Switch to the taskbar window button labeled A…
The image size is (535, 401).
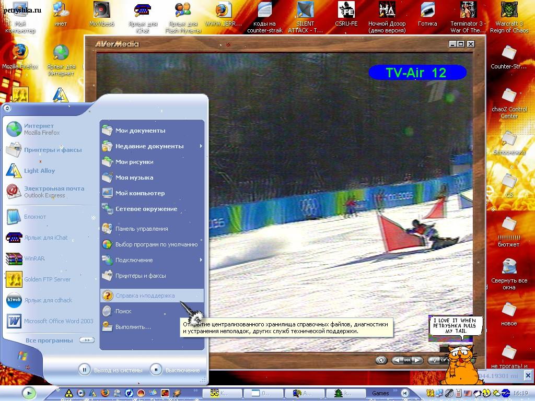click(305, 393)
